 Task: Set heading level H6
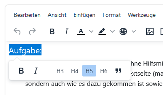tap(104, 71)
